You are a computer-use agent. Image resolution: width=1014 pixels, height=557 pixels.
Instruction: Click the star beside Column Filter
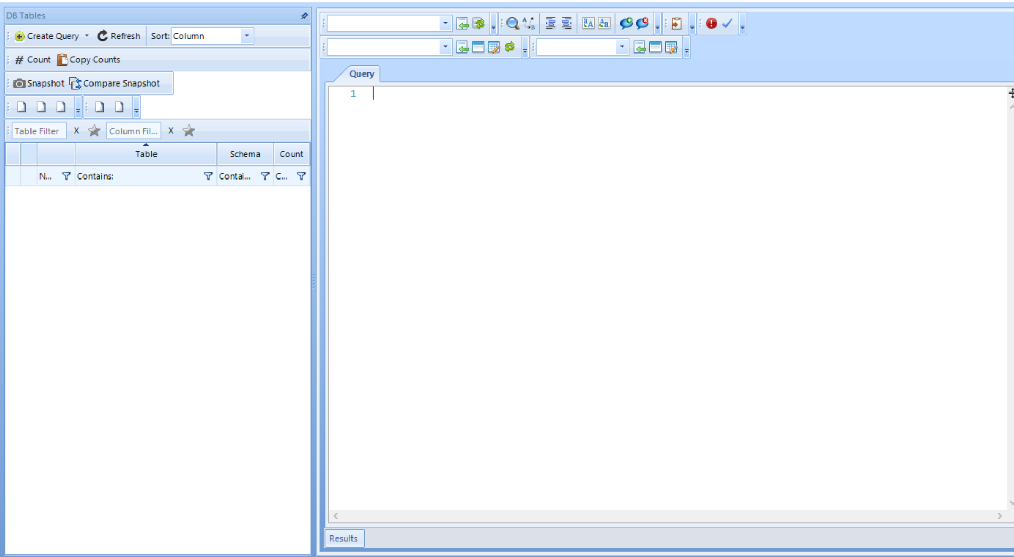[x=189, y=131]
